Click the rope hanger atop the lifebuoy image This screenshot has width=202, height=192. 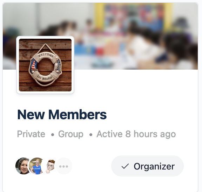[x=45, y=48]
